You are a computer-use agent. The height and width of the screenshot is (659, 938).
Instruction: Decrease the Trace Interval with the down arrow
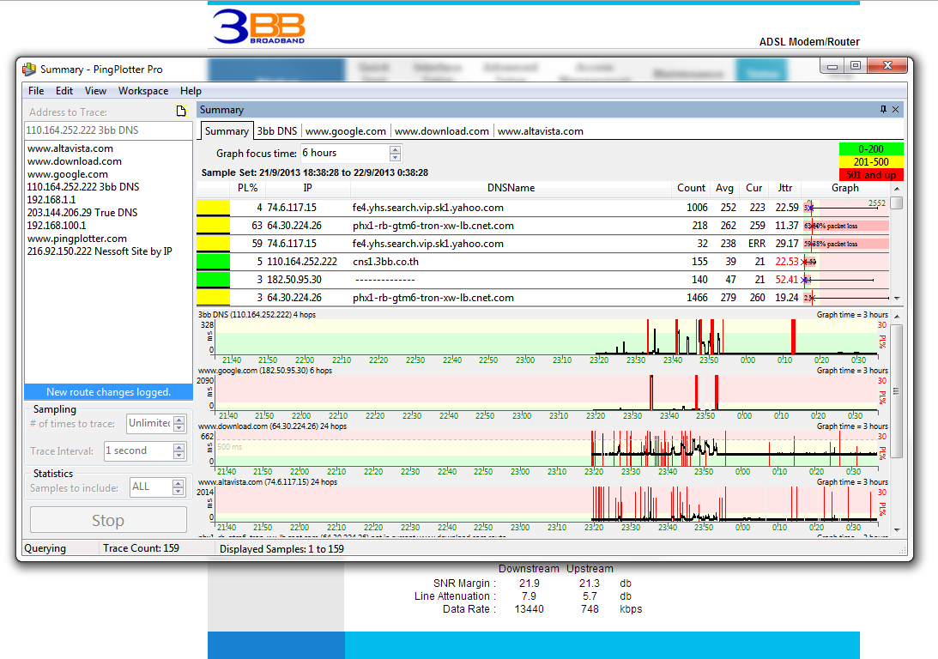(179, 455)
